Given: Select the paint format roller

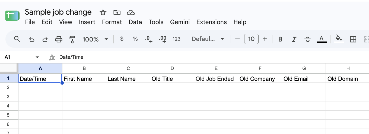Looking at the screenshot, I should (72, 39).
